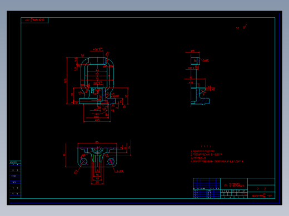Select the 105 overall height dimension
This screenshot has height=216, width=289.
[x=65, y=81]
